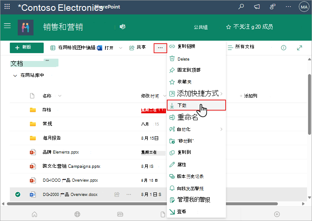This screenshot has height=221, width=312.
Task: Open ellipsis actions on DG-2000 row
Action: 129,194
